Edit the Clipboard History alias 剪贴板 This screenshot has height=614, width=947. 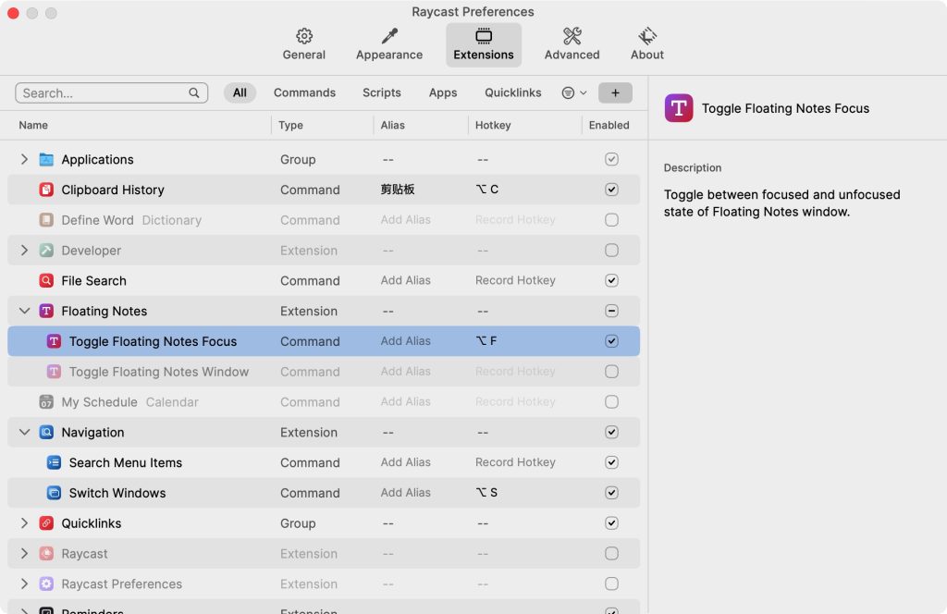pyautogui.click(x=398, y=190)
